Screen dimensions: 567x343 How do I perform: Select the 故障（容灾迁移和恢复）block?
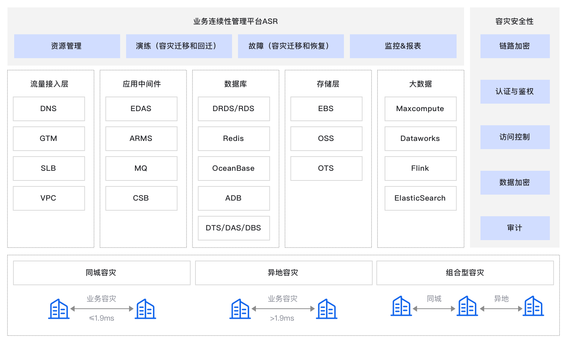pos(291,46)
